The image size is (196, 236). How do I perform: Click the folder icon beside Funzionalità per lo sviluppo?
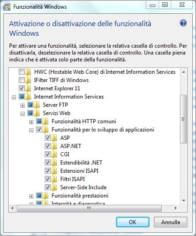click(45, 130)
